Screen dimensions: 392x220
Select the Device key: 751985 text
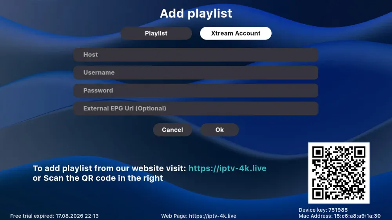323,210
